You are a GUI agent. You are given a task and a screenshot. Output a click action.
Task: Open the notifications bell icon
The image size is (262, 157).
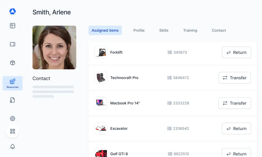pos(12,147)
